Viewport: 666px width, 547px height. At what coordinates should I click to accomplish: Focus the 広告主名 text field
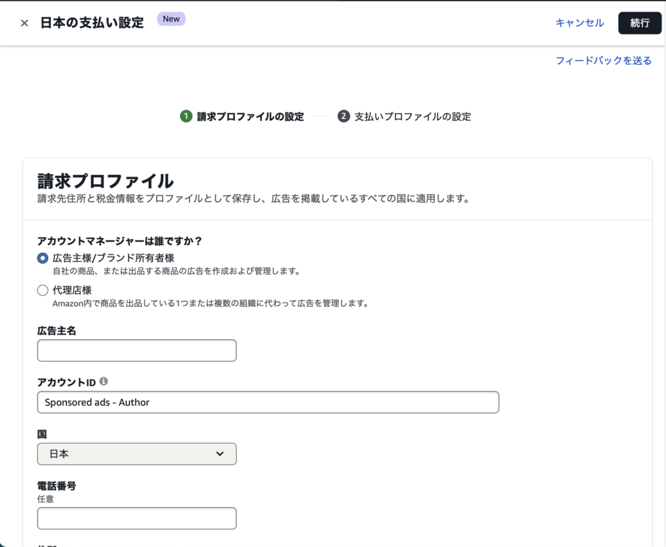point(137,350)
